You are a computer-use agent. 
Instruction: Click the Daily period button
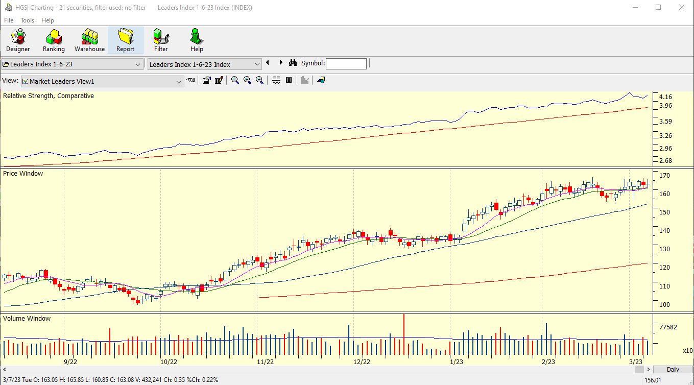point(673,369)
